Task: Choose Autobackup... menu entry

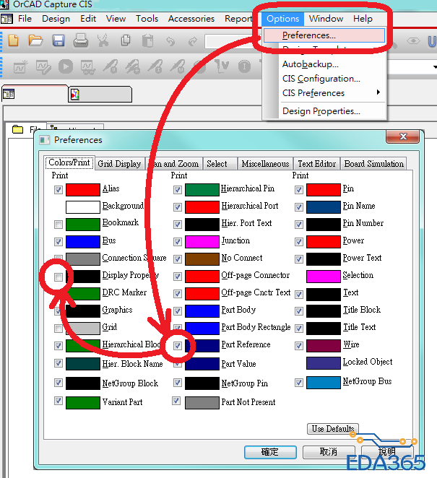Action: click(x=310, y=64)
